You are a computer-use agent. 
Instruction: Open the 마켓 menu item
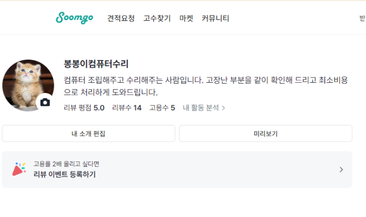tap(186, 19)
